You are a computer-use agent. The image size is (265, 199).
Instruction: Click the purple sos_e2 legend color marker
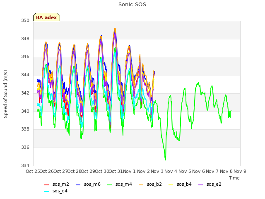(200, 185)
